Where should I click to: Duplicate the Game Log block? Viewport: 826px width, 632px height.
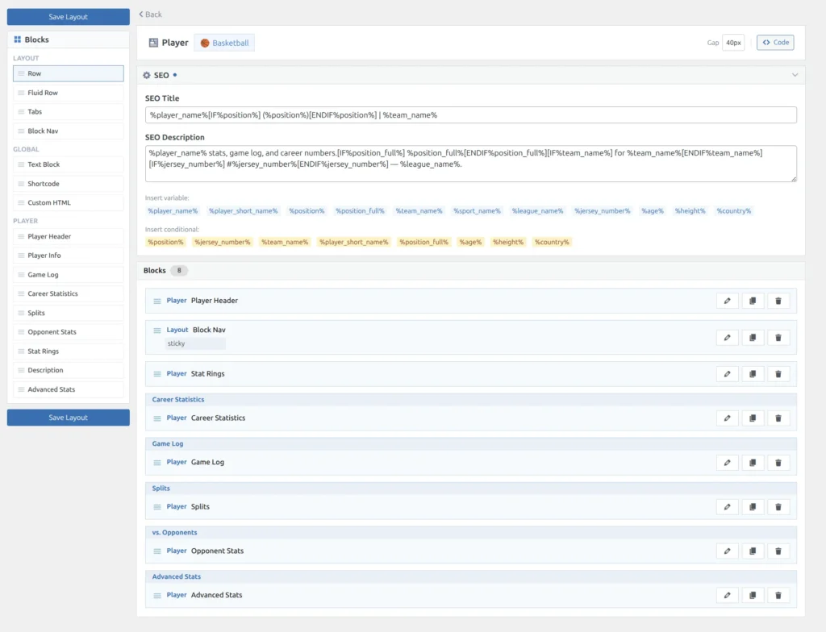point(753,463)
